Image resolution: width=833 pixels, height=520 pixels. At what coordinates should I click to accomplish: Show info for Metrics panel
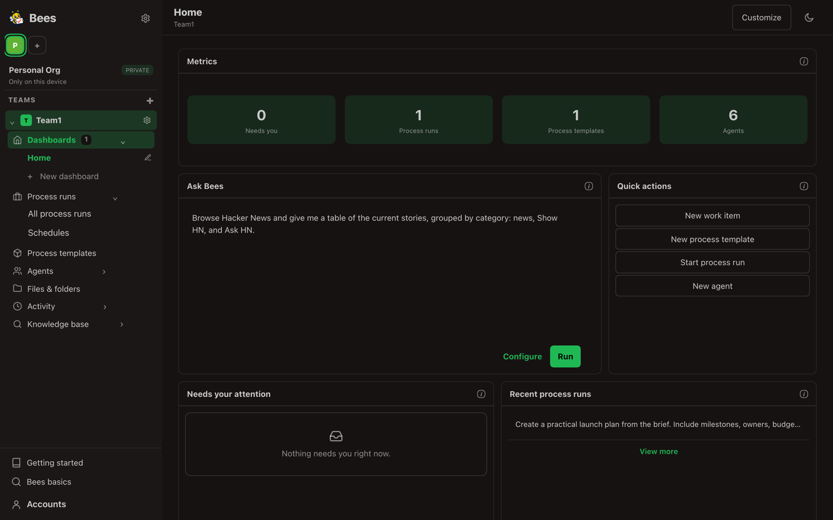pyautogui.click(x=804, y=61)
